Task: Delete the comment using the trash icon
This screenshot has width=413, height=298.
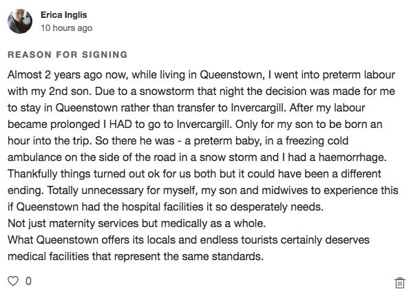Action: click(399, 282)
